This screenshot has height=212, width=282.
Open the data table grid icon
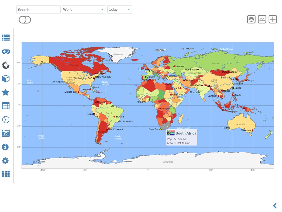point(6,106)
